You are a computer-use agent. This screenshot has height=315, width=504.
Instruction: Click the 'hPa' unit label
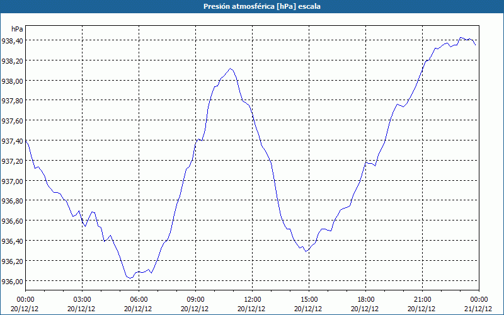pos(17,29)
